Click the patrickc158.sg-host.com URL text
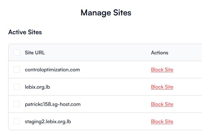Viewport: 202px width, 132px height. point(53,104)
